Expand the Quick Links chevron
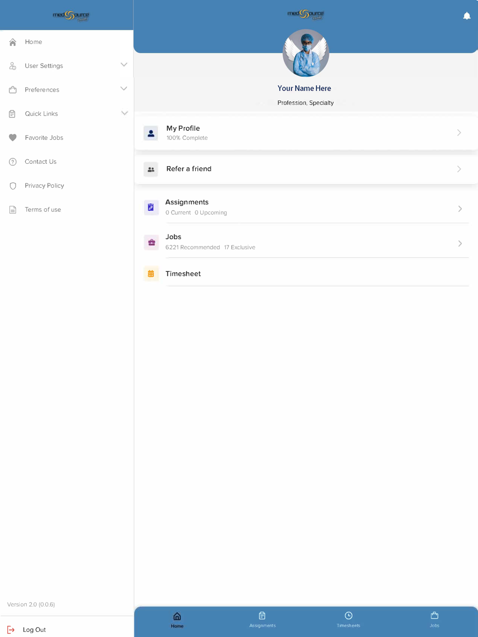The width and height of the screenshot is (478, 637). pos(124,113)
